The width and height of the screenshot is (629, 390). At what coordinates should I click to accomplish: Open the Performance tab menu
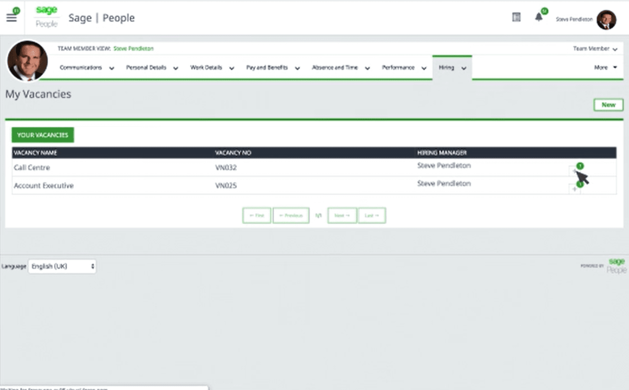[404, 68]
